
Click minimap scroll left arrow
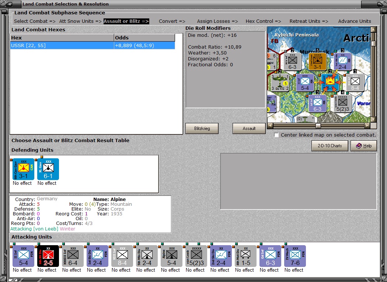point(270,126)
